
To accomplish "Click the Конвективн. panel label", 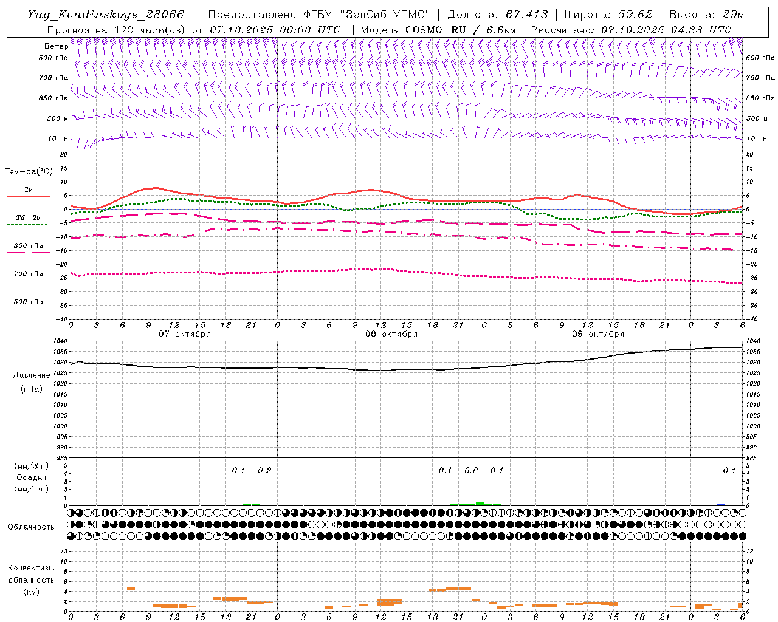I will 31,569.
